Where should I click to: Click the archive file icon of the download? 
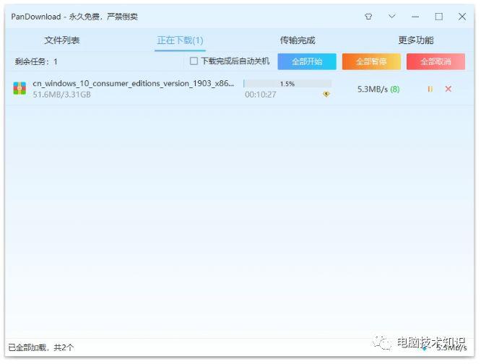point(19,88)
